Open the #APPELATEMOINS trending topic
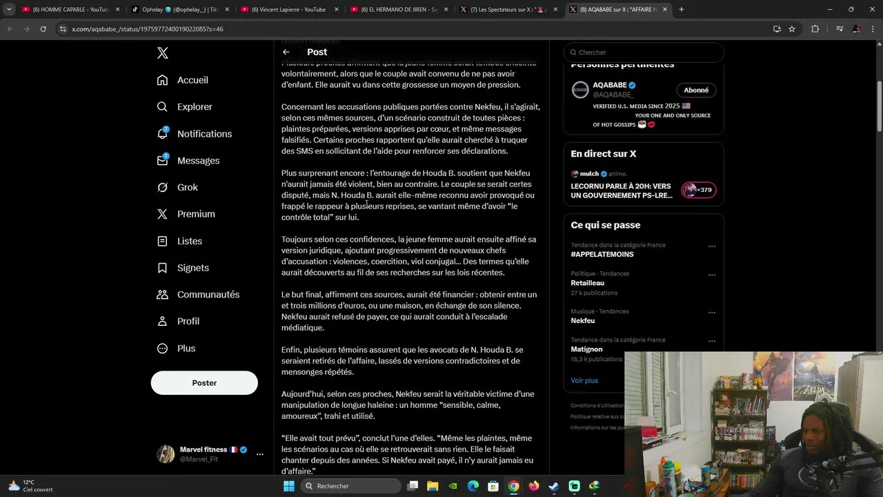883x497 pixels. [602, 254]
